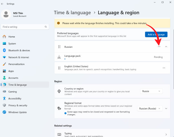The height and width of the screenshot is (137, 174).
Task: Open the Country or region dropdown
Action: (151, 91)
